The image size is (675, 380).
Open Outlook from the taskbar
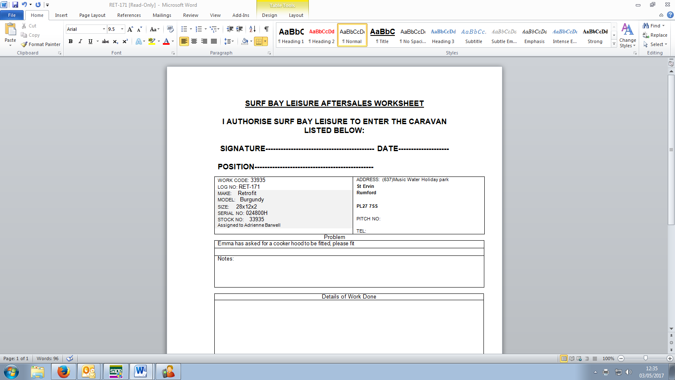pos(89,372)
